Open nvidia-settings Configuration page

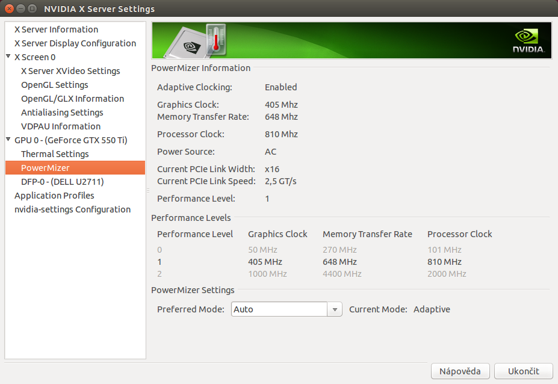[x=73, y=209]
